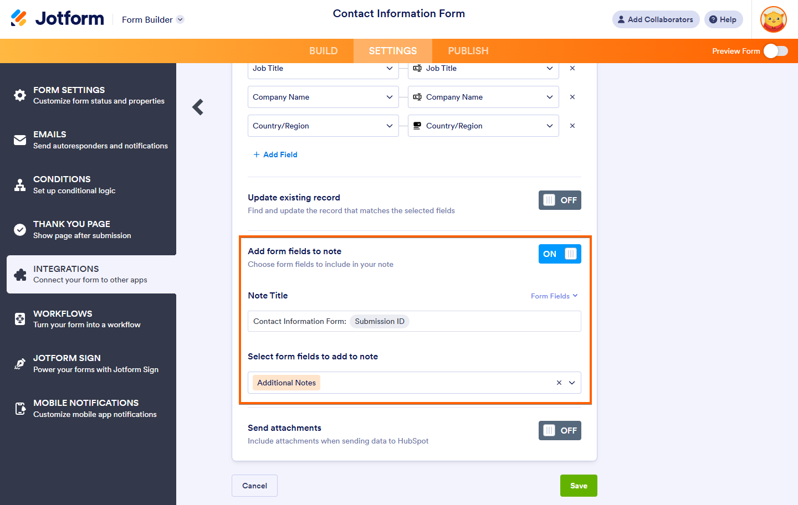798x505 pixels.
Task: Click the Contact Information Form title
Action: (399, 13)
